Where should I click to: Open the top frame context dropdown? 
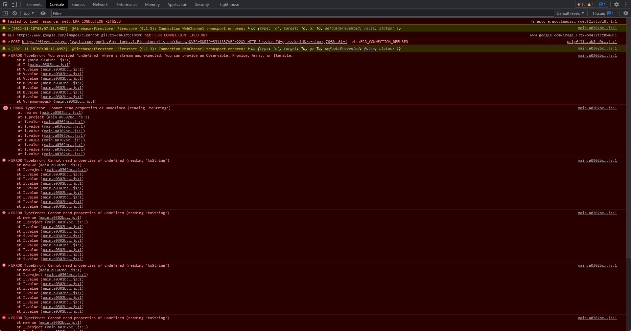pyautogui.click(x=28, y=13)
